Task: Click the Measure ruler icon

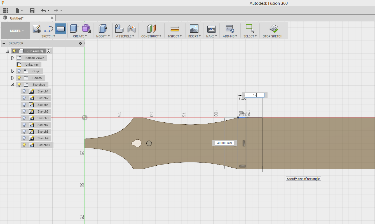Action: pos(175,29)
